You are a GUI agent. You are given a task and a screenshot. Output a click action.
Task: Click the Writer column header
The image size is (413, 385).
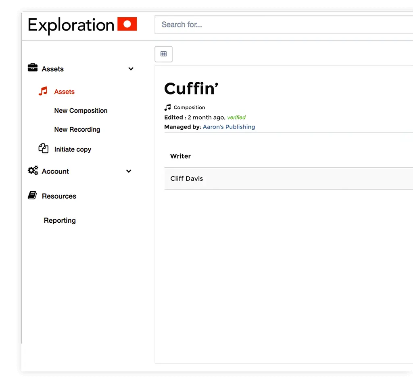pos(180,156)
